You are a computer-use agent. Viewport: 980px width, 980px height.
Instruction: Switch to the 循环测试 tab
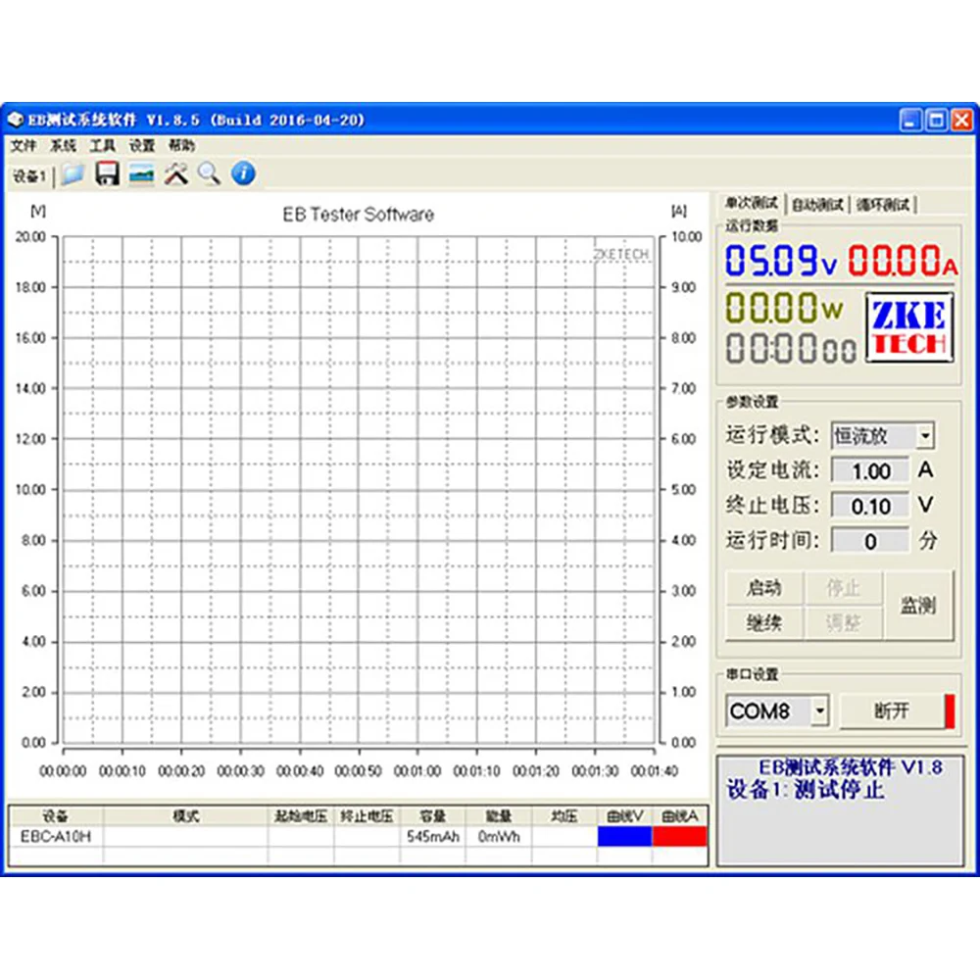[x=883, y=205]
